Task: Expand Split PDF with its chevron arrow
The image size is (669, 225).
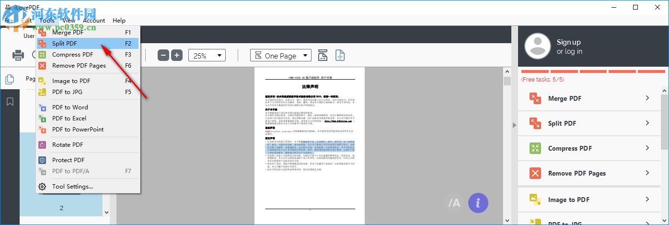Action: pyautogui.click(x=647, y=123)
